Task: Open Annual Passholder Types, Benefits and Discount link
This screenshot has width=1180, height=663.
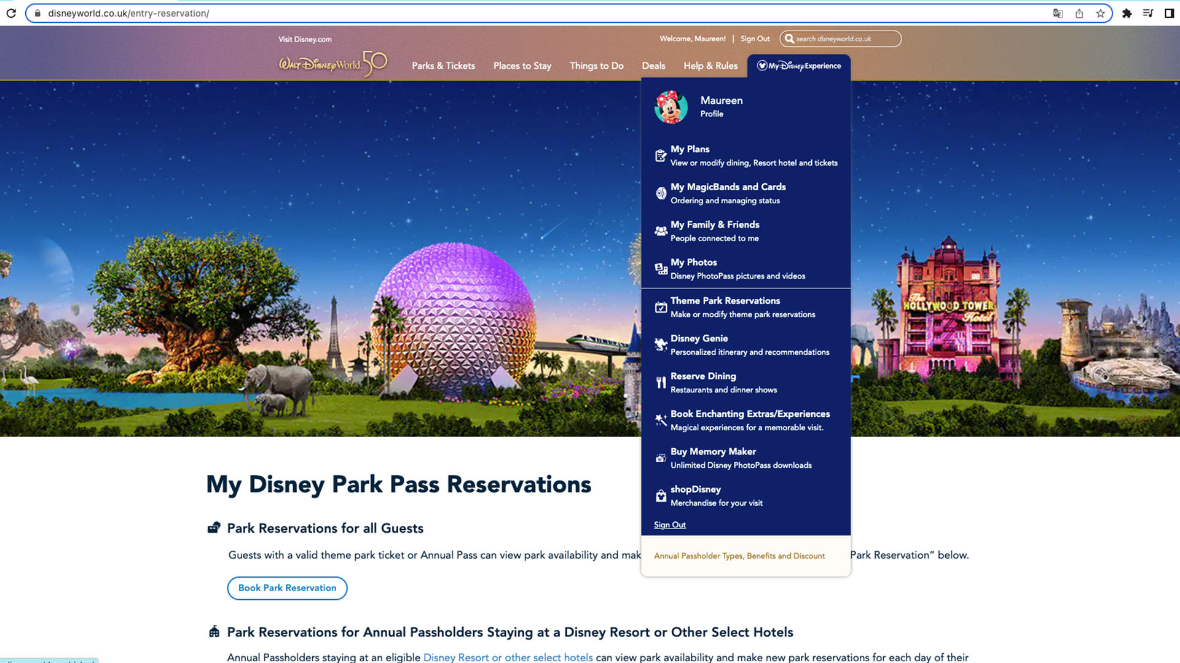Action: (739, 556)
